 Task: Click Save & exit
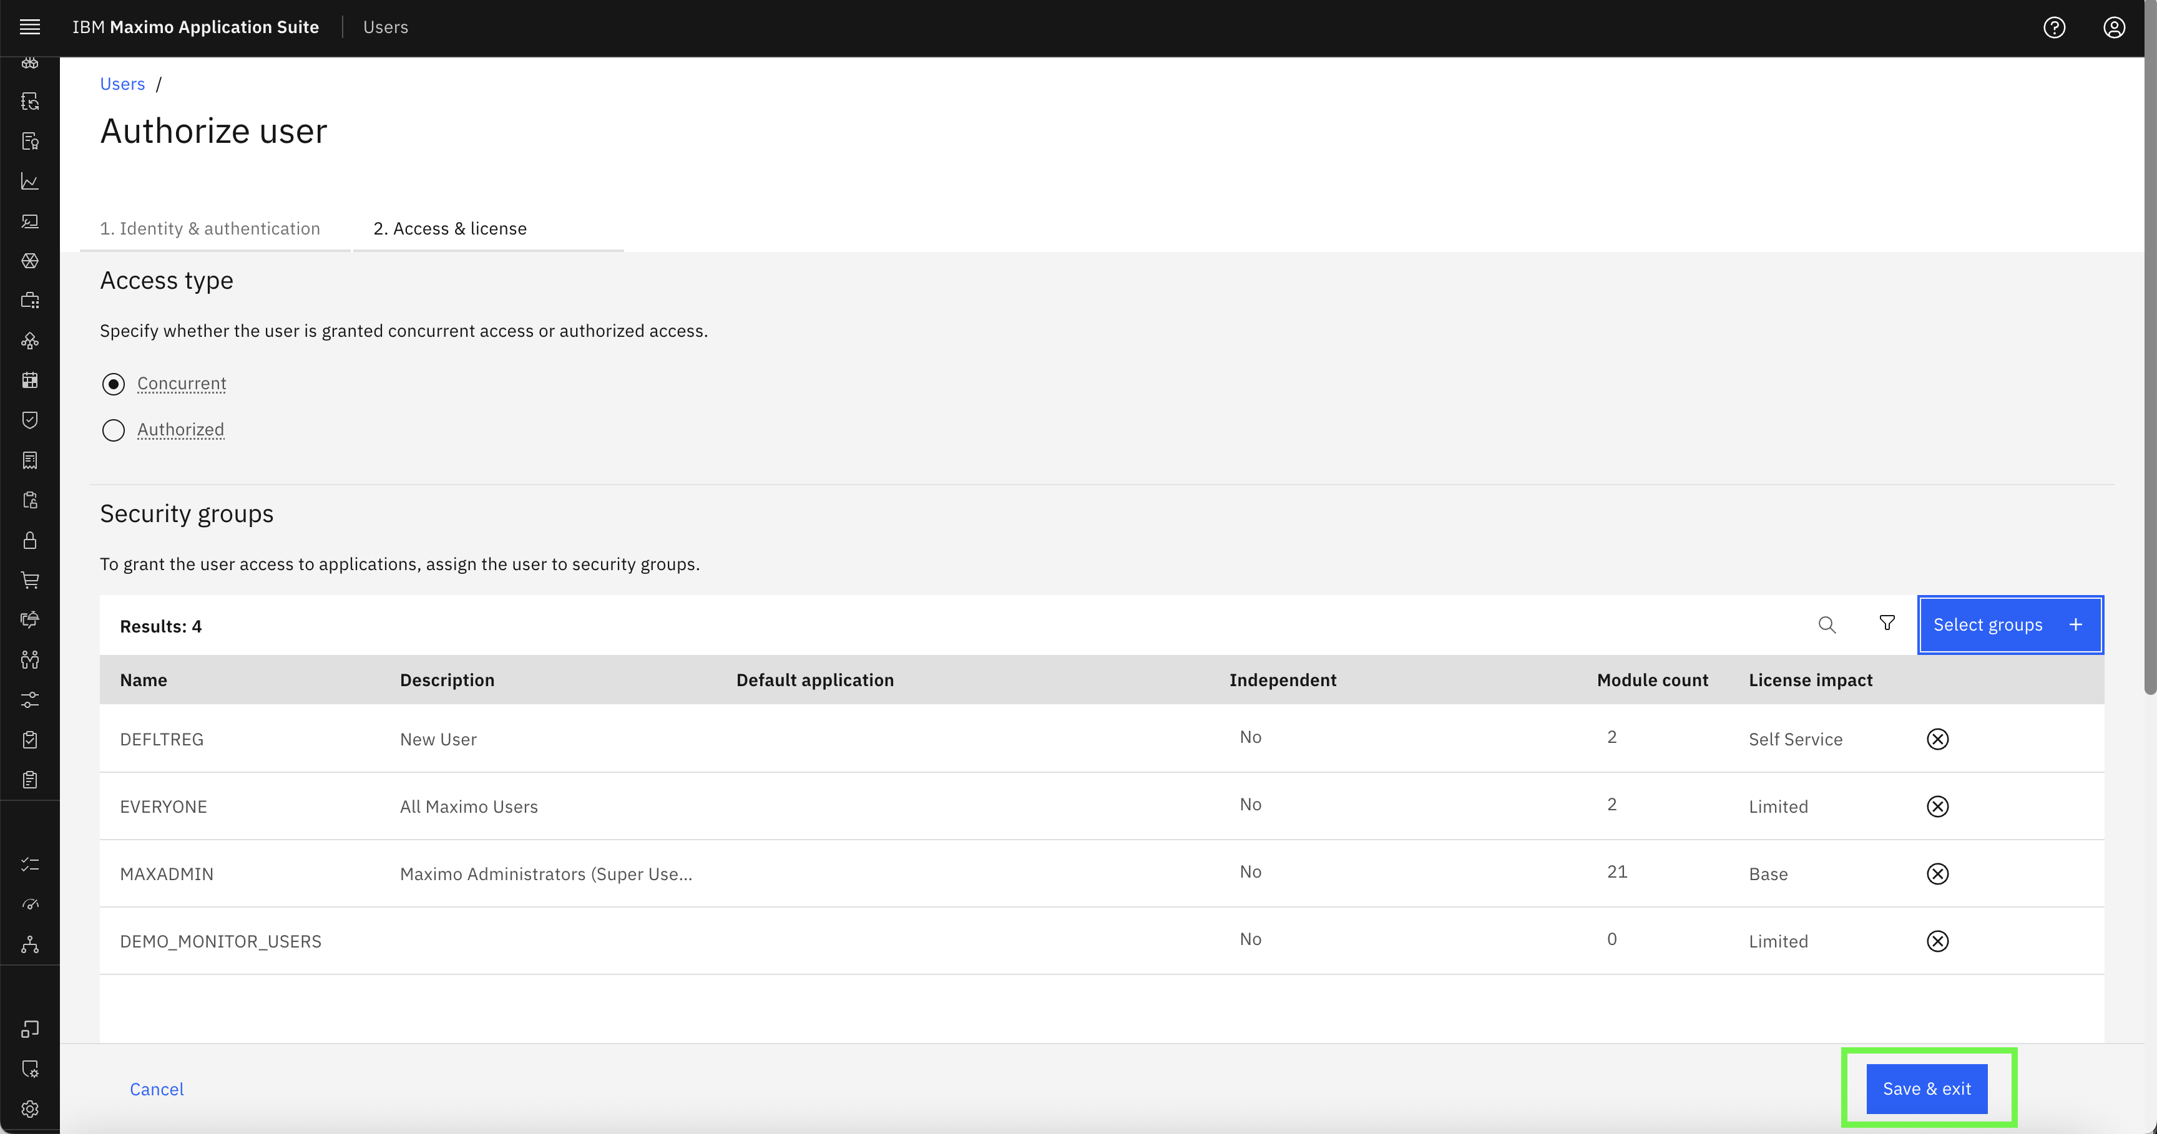click(1927, 1088)
